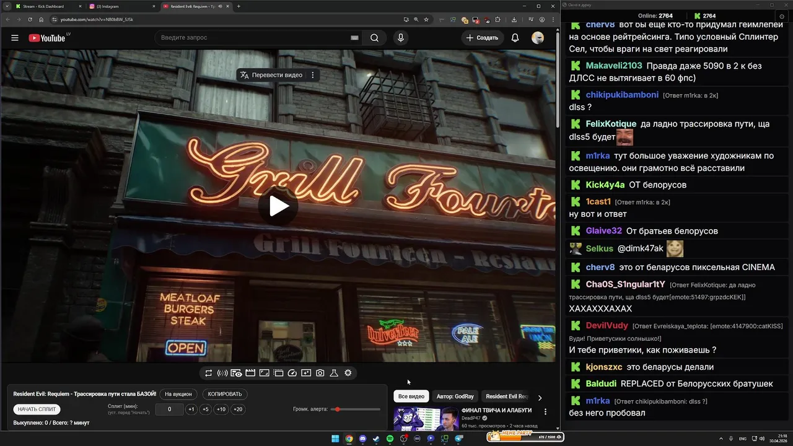Image resolution: width=793 pixels, height=446 pixels.
Task: Start voice search with the microphone icon
Action: click(x=401, y=38)
